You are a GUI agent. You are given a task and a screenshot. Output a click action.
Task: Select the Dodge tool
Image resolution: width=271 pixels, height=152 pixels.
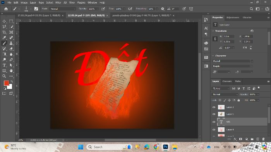4,60
